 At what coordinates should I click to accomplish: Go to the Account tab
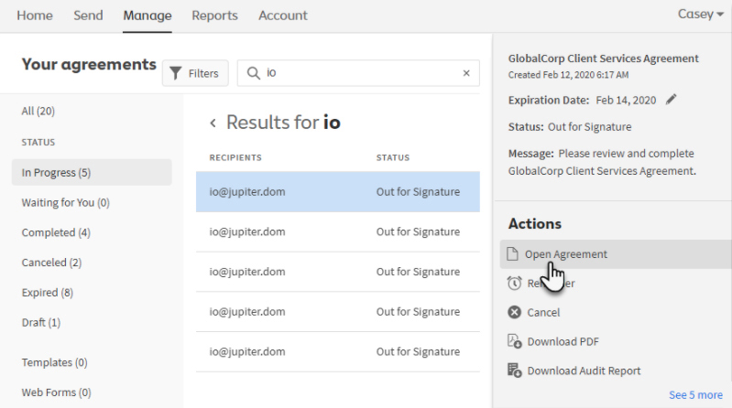283,16
